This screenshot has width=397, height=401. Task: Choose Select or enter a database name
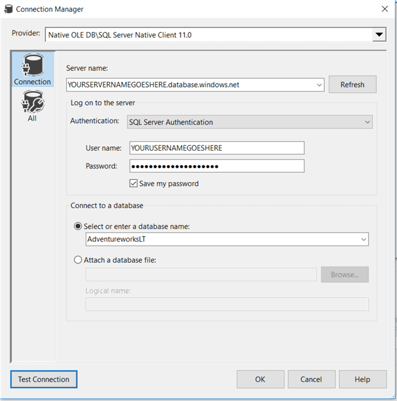pyautogui.click(x=78, y=226)
